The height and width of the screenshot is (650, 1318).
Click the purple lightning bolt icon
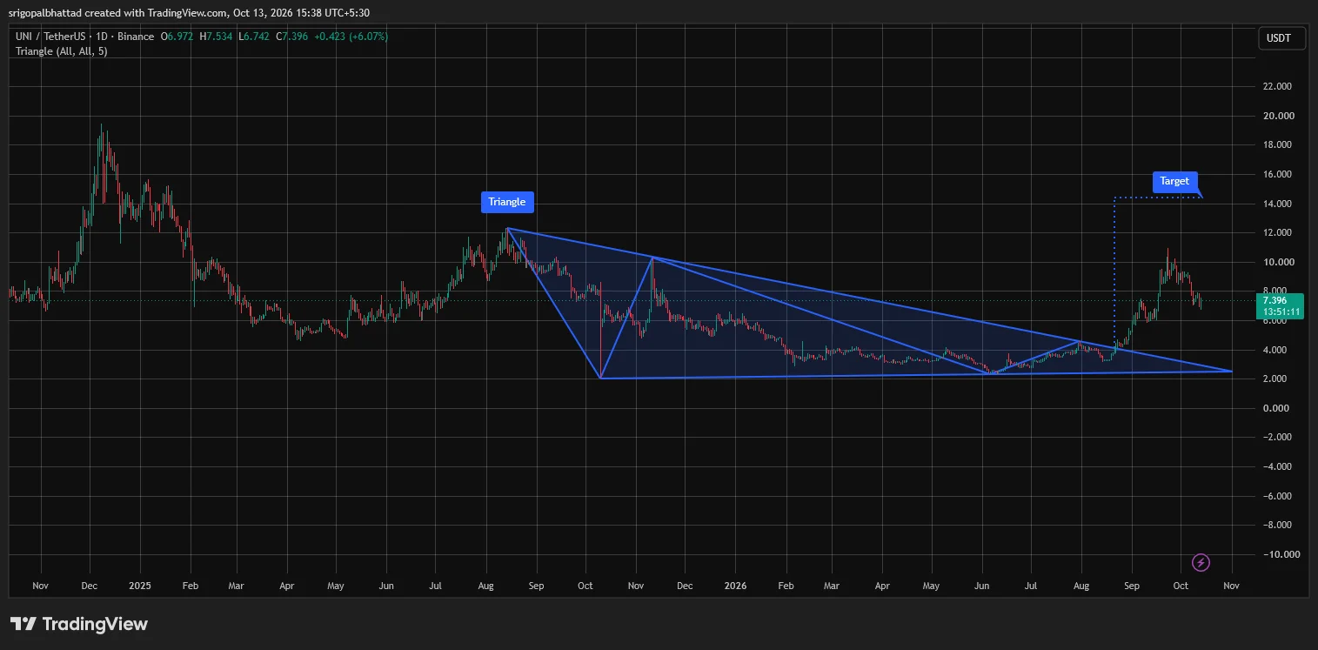click(1201, 563)
